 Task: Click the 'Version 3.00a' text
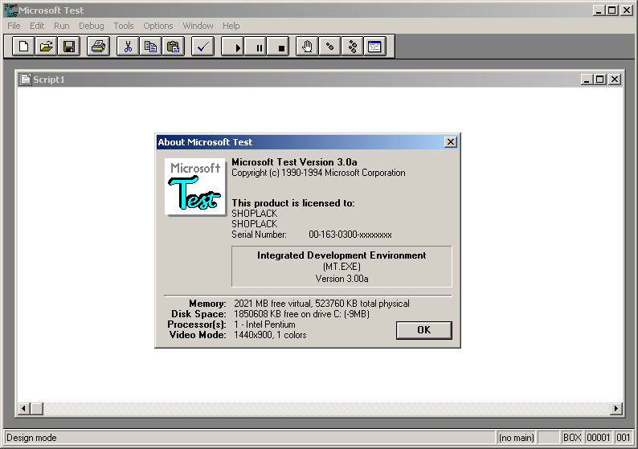coord(341,279)
